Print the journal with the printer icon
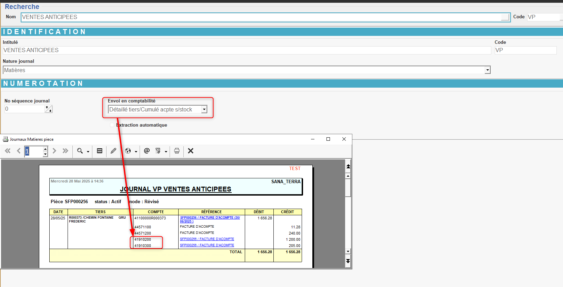563x287 pixels. click(x=177, y=151)
